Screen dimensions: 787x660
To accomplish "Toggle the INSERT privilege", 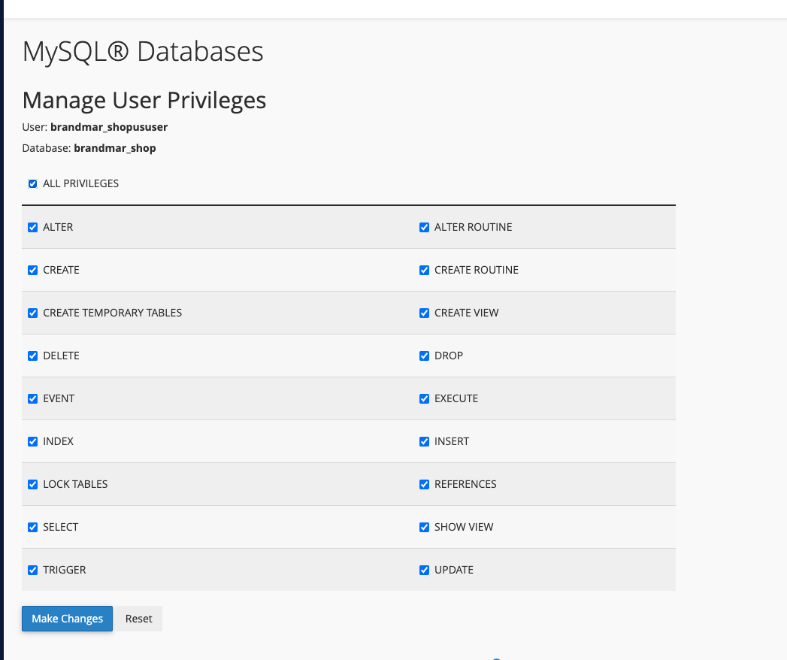I will [x=424, y=441].
